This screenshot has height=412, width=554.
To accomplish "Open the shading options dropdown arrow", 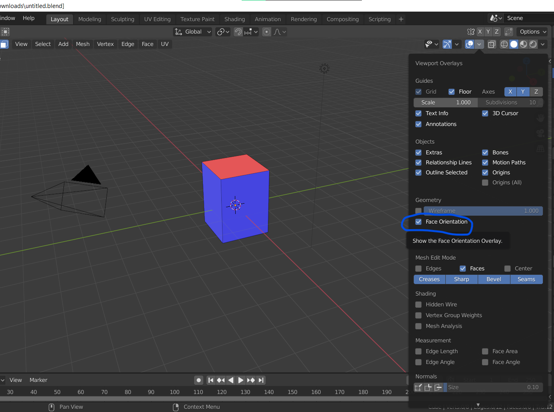I will click(x=543, y=44).
